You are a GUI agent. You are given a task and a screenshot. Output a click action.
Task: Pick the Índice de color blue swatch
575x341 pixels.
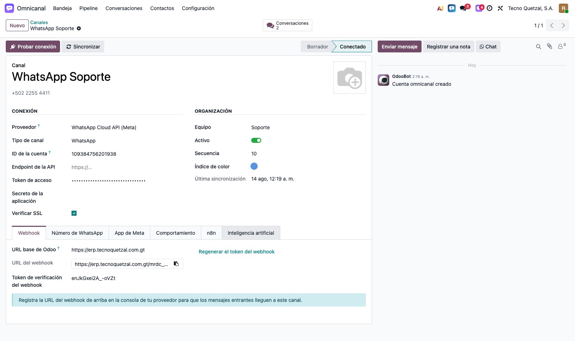[x=254, y=166]
